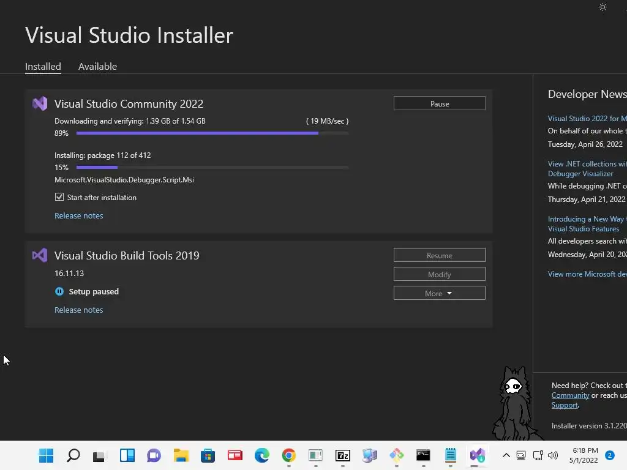627x470 pixels.
Task: Open the Chat app in the taskbar
Action: coord(154,455)
